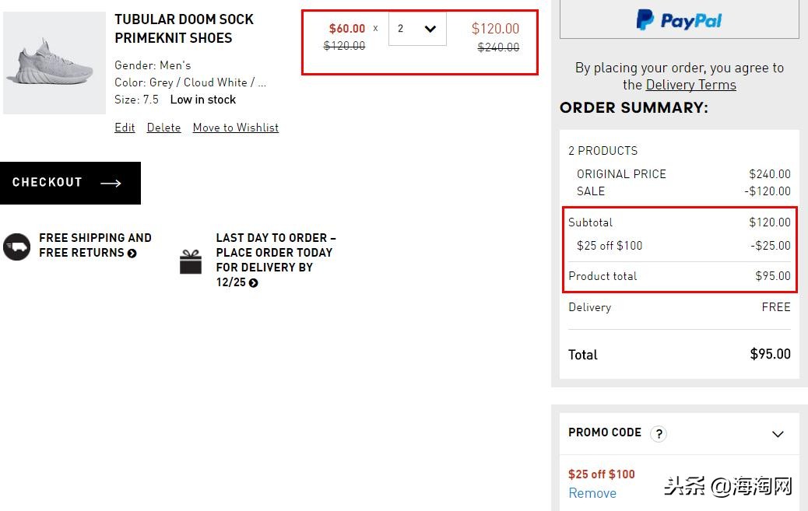Click the free shipping truck icon
This screenshot has width=808, height=511.
tap(16, 245)
